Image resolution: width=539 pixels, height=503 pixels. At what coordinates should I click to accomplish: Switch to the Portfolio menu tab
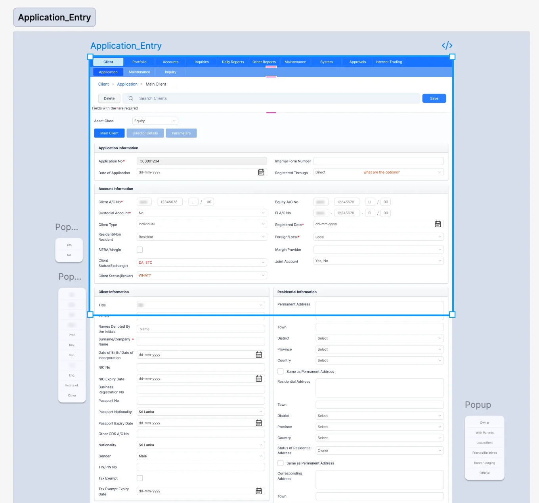point(140,62)
